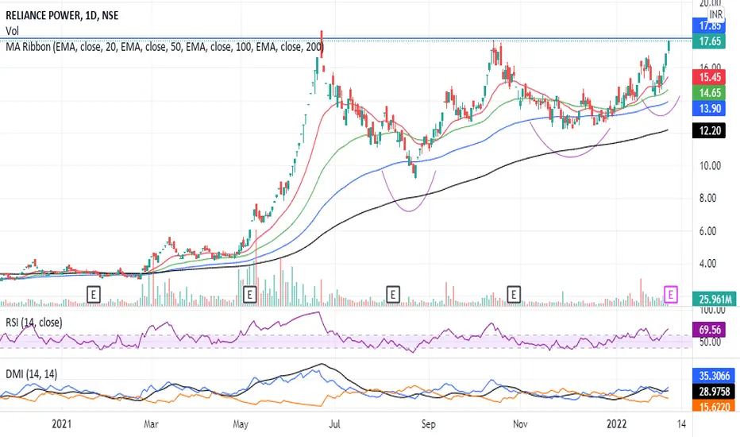Click the earnings marker E near May
Viewport: 740px width, 437px height.
[249, 294]
